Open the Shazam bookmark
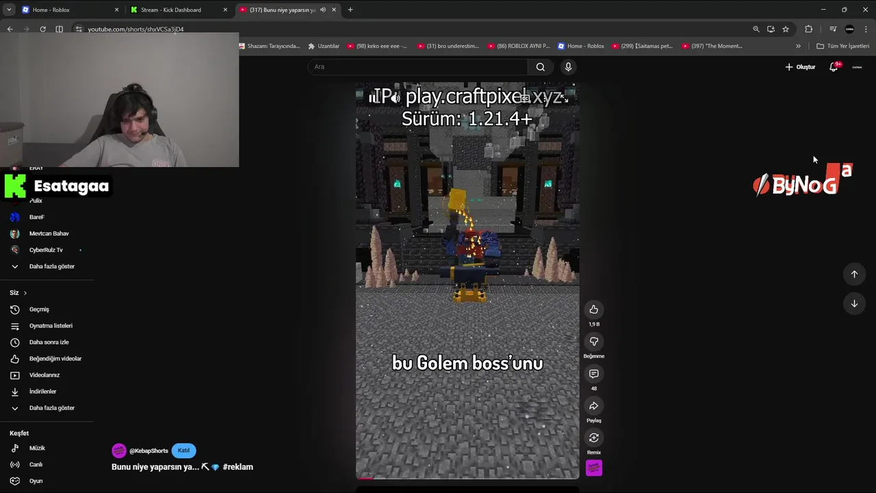The width and height of the screenshot is (876, 493). click(x=270, y=46)
